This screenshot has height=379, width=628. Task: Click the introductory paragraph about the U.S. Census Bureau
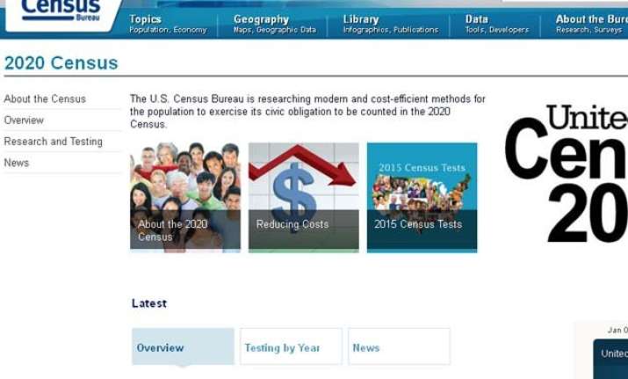pyautogui.click(x=307, y=112)
